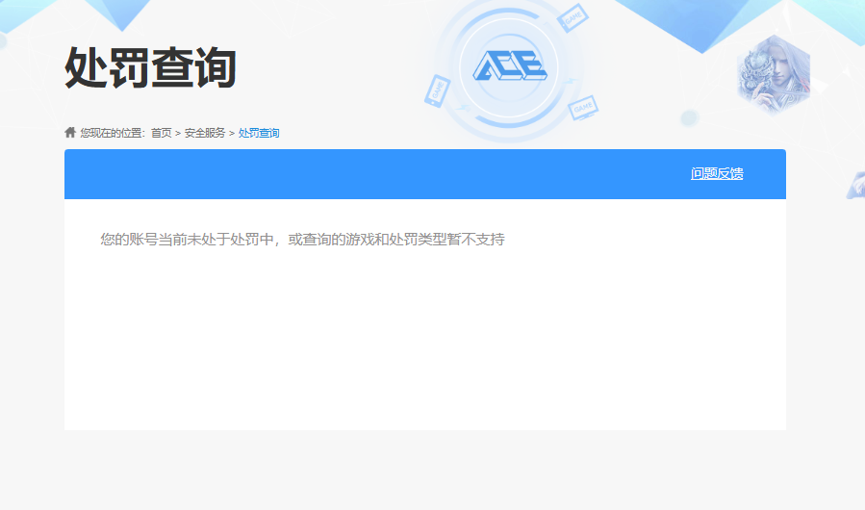This screenshot has height=510, width=865.
Task: Click the blue diamond shape at top-left
Action: [120, 12]
